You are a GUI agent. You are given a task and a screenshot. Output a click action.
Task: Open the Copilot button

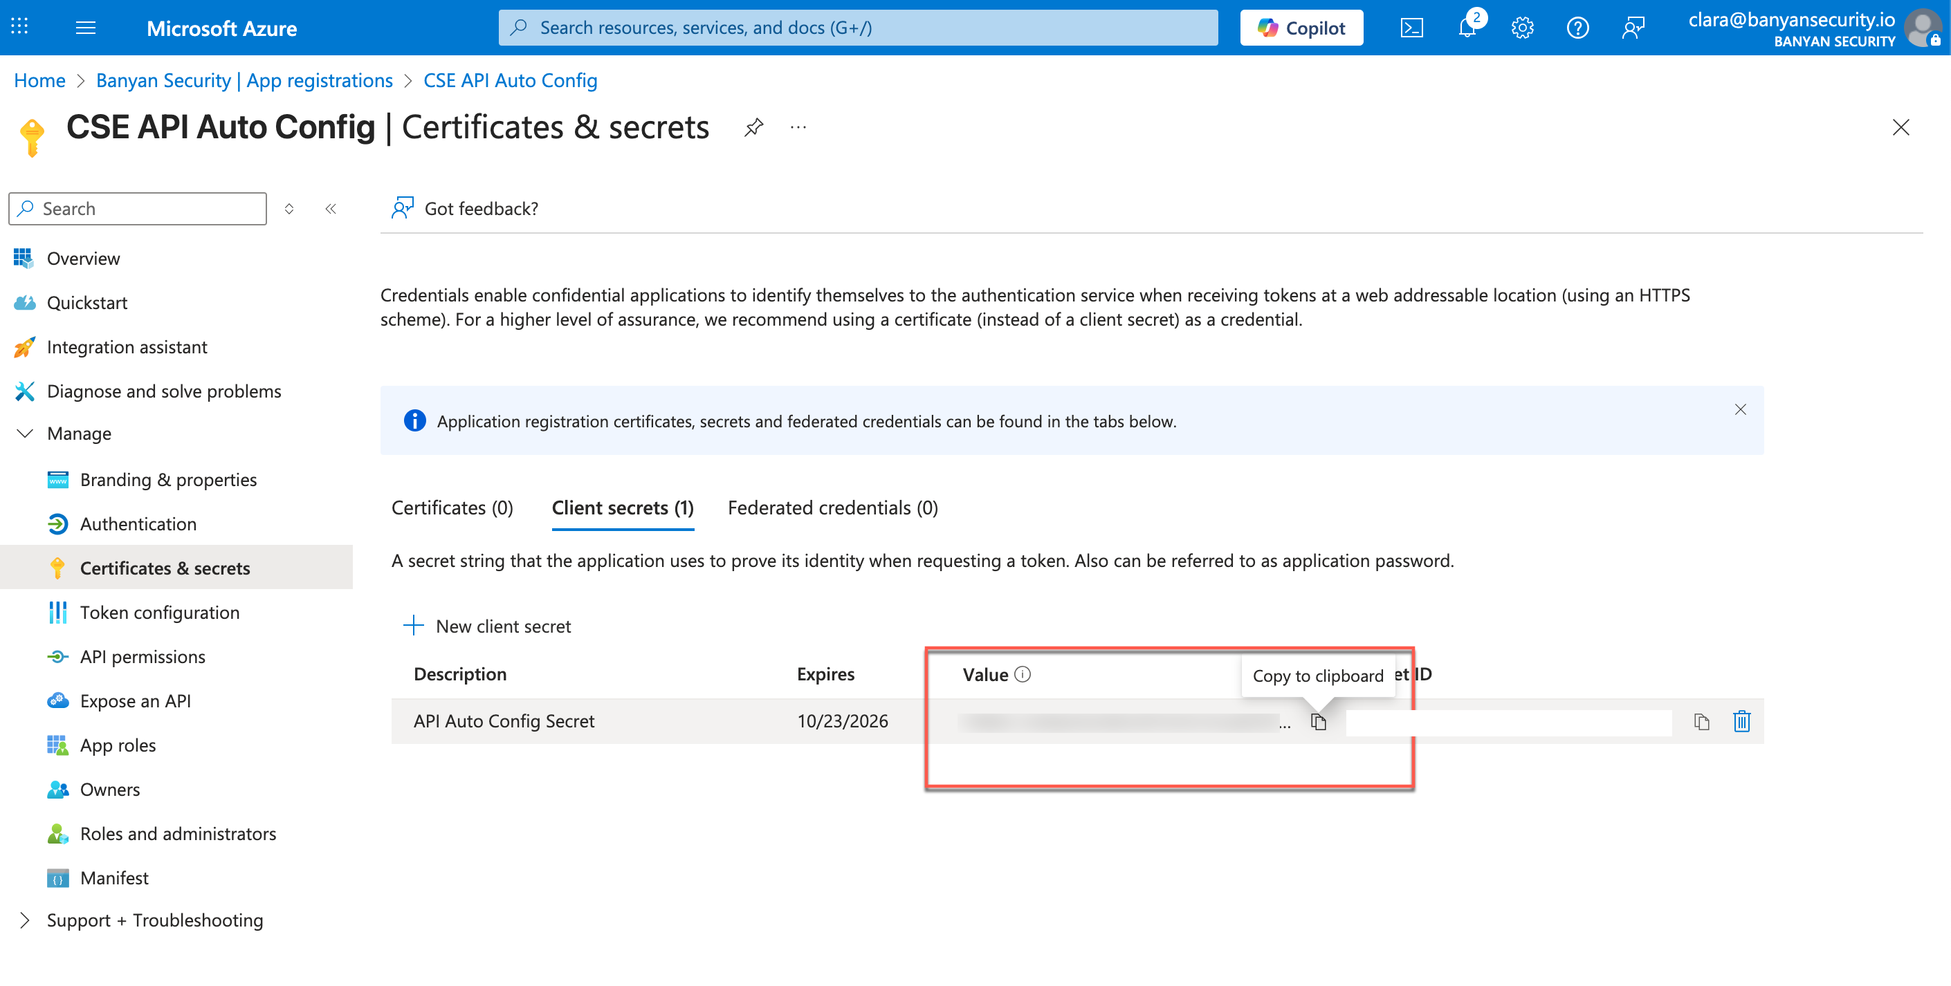point(1301,28)
